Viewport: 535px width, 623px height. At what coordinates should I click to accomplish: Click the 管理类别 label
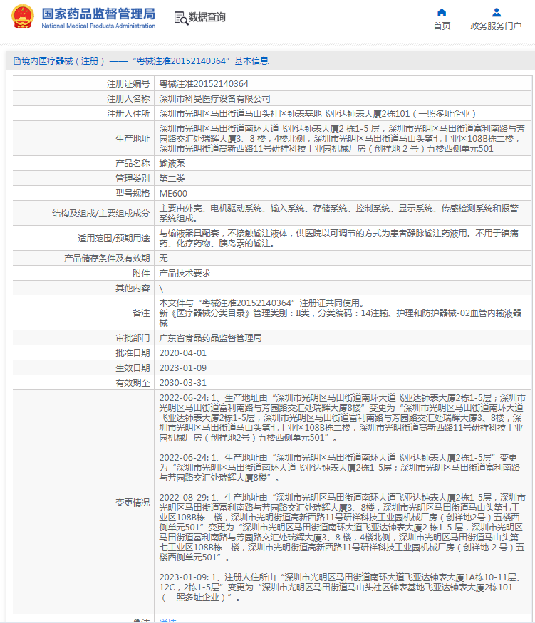point(133,179)
